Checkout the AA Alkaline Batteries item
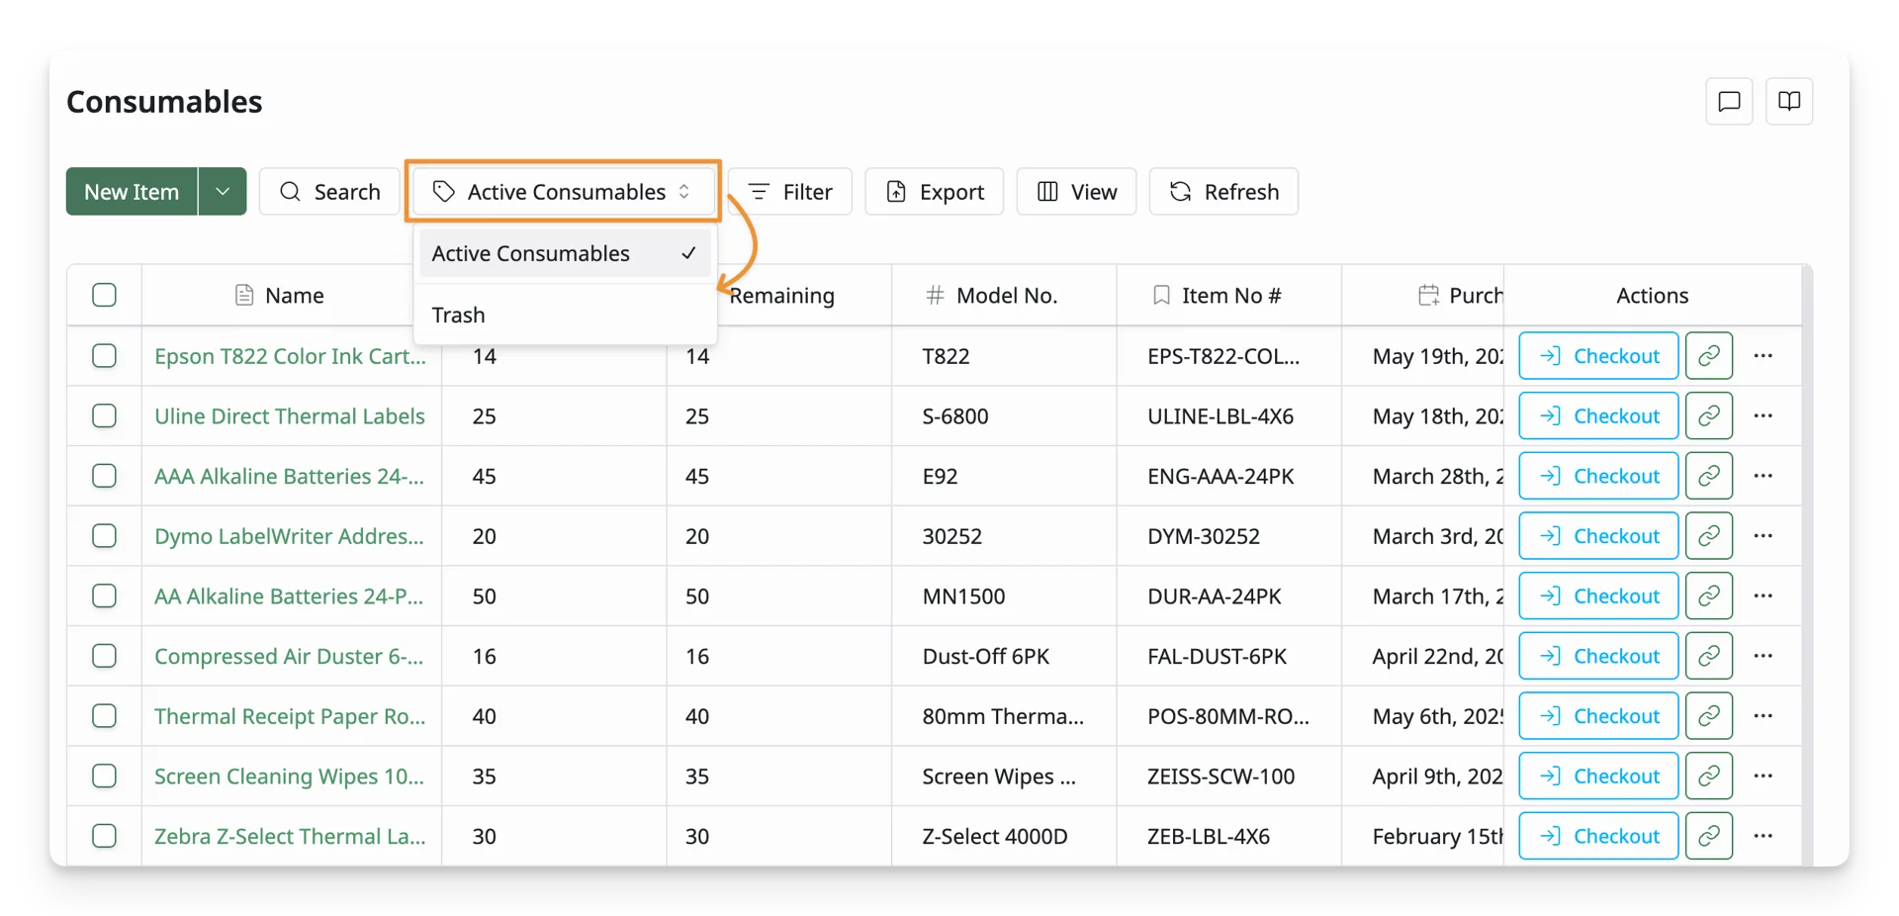1899x916 pixels. tap(1598, 595)
